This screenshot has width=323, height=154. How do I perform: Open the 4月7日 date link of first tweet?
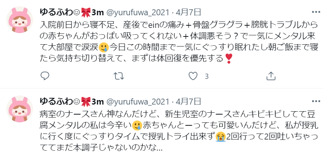[x=188, y=13]
